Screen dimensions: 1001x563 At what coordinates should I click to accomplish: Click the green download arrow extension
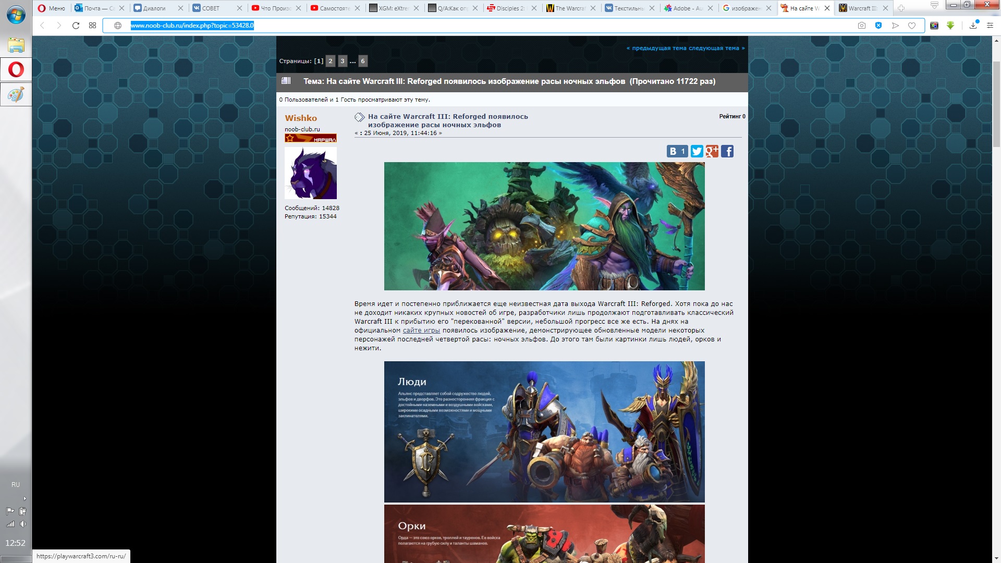[950, 26]
